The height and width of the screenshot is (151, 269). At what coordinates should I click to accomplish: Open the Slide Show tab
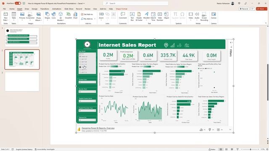tap(69, 9)
